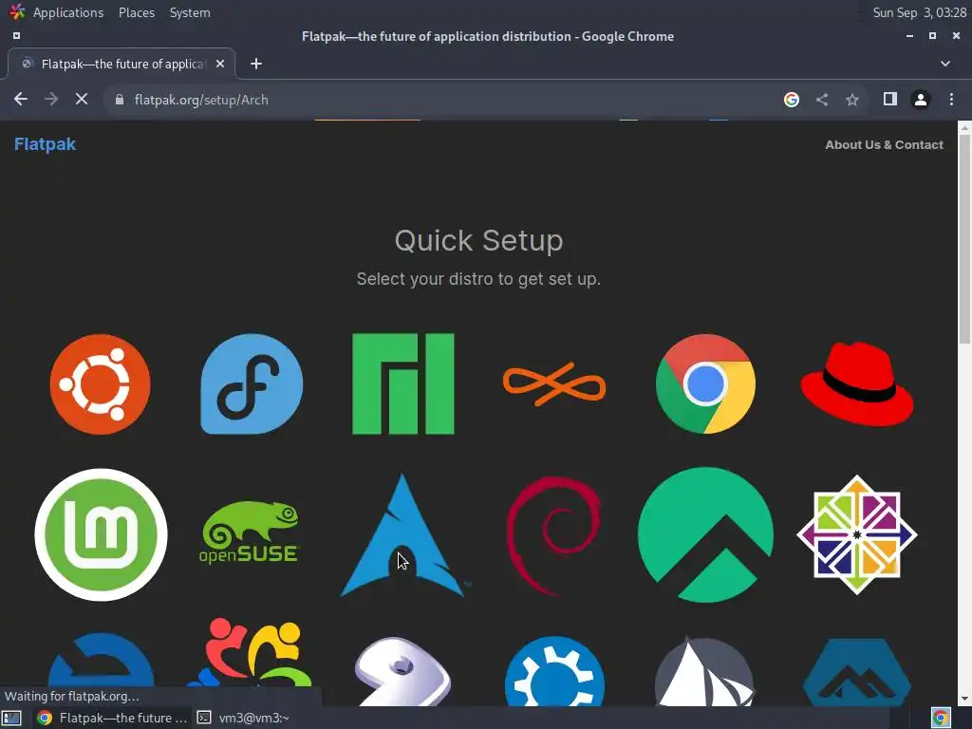
Task: Open the Flatpak home link
Action: click(45, 144)
